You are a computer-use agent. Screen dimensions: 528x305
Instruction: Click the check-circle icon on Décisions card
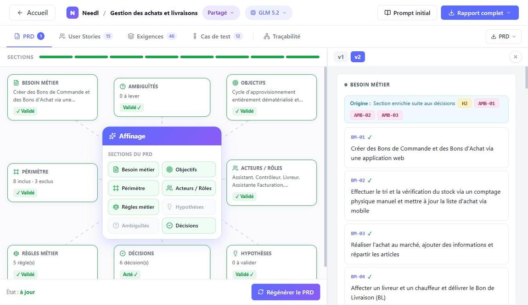123,253
